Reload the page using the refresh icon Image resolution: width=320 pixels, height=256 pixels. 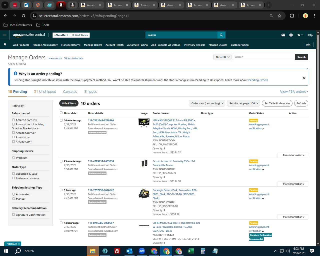(x=23, y=16)
